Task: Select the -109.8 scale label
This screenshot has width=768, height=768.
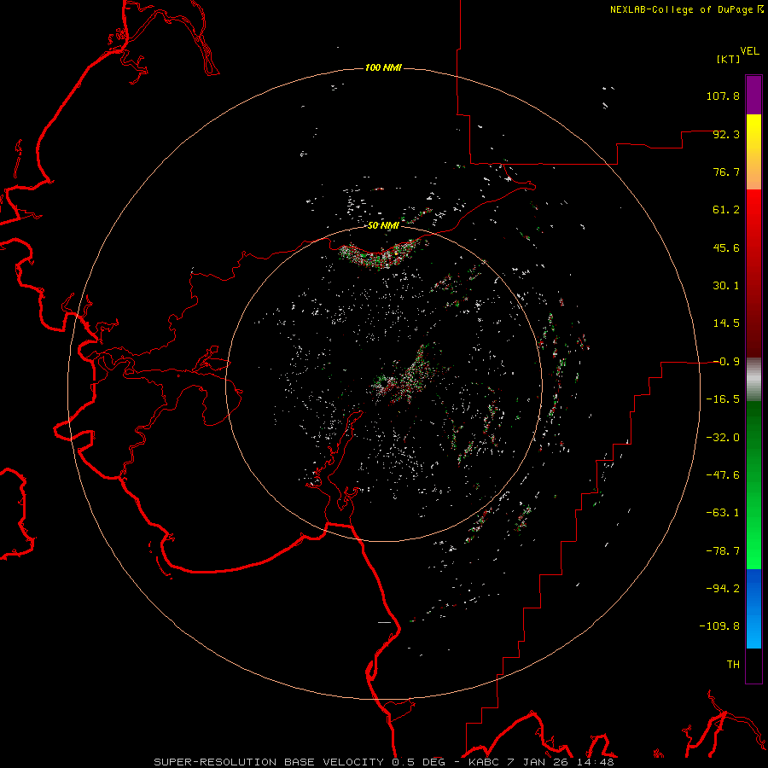Action: (719, 626)
